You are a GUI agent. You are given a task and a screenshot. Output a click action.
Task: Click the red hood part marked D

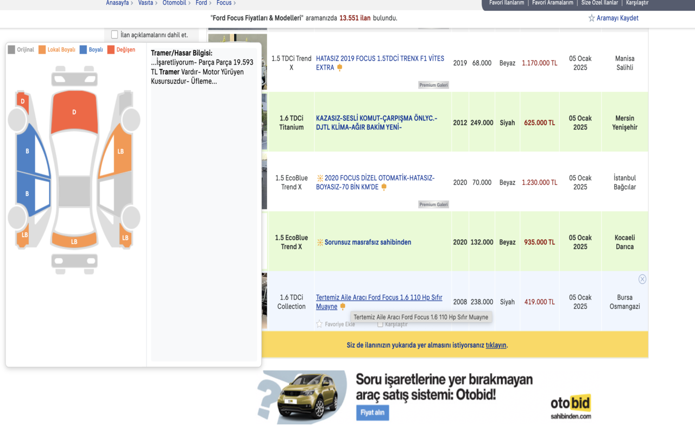(x=74, y=112)
